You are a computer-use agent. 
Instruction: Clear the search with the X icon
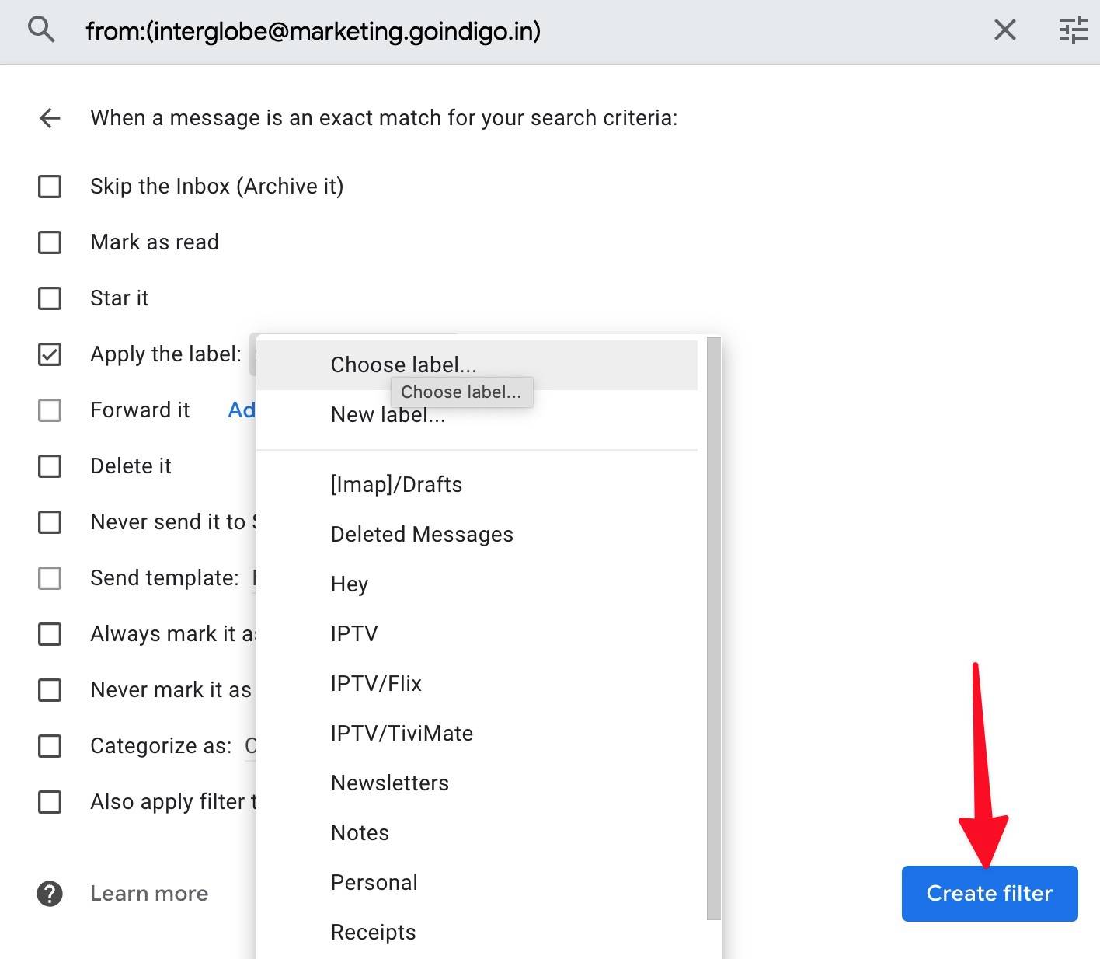click(x=1004, y=30)
